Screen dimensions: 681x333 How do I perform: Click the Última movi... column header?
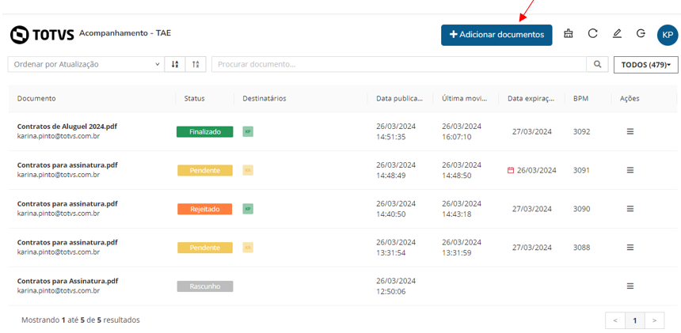[465, 98]
